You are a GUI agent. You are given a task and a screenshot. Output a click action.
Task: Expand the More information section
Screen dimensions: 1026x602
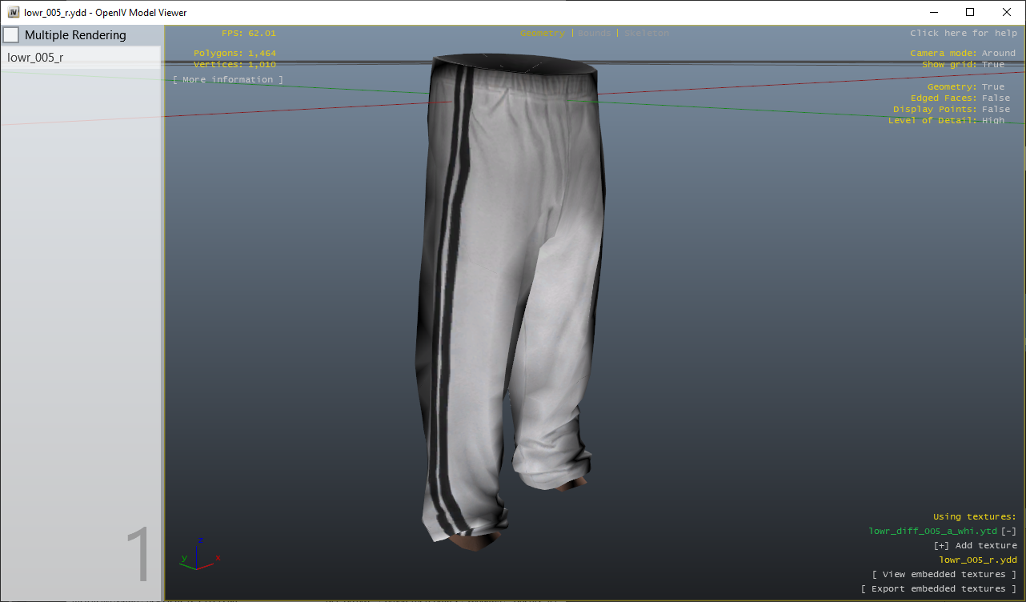point(228,79)
